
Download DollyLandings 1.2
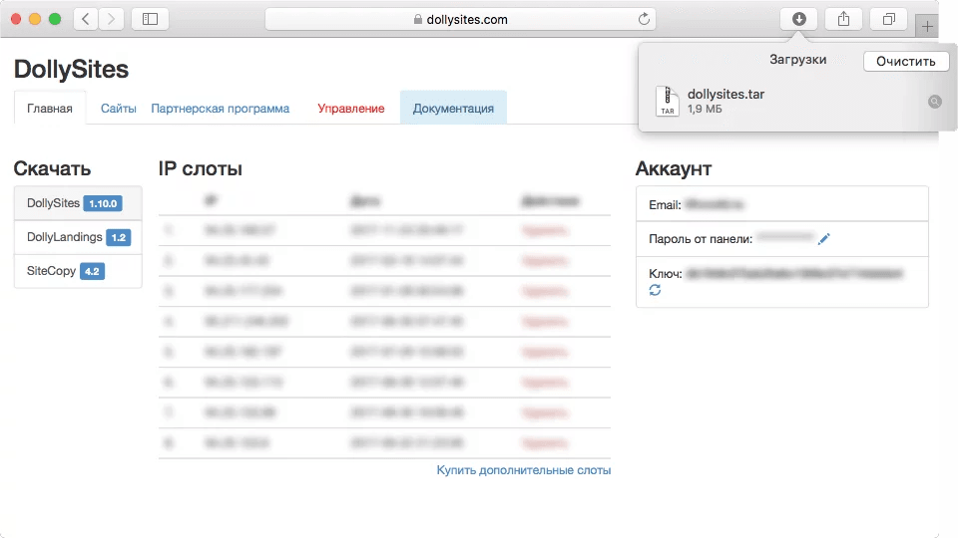[78, 237]
